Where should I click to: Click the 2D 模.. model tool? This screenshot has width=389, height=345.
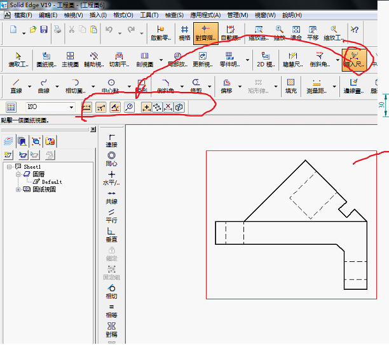coord(266,60)
